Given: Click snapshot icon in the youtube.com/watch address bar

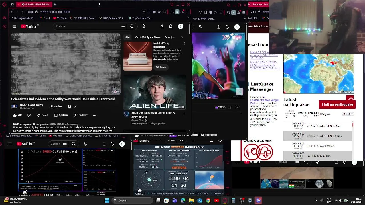Looking at the screenshot, I should [x=149, y=12].
